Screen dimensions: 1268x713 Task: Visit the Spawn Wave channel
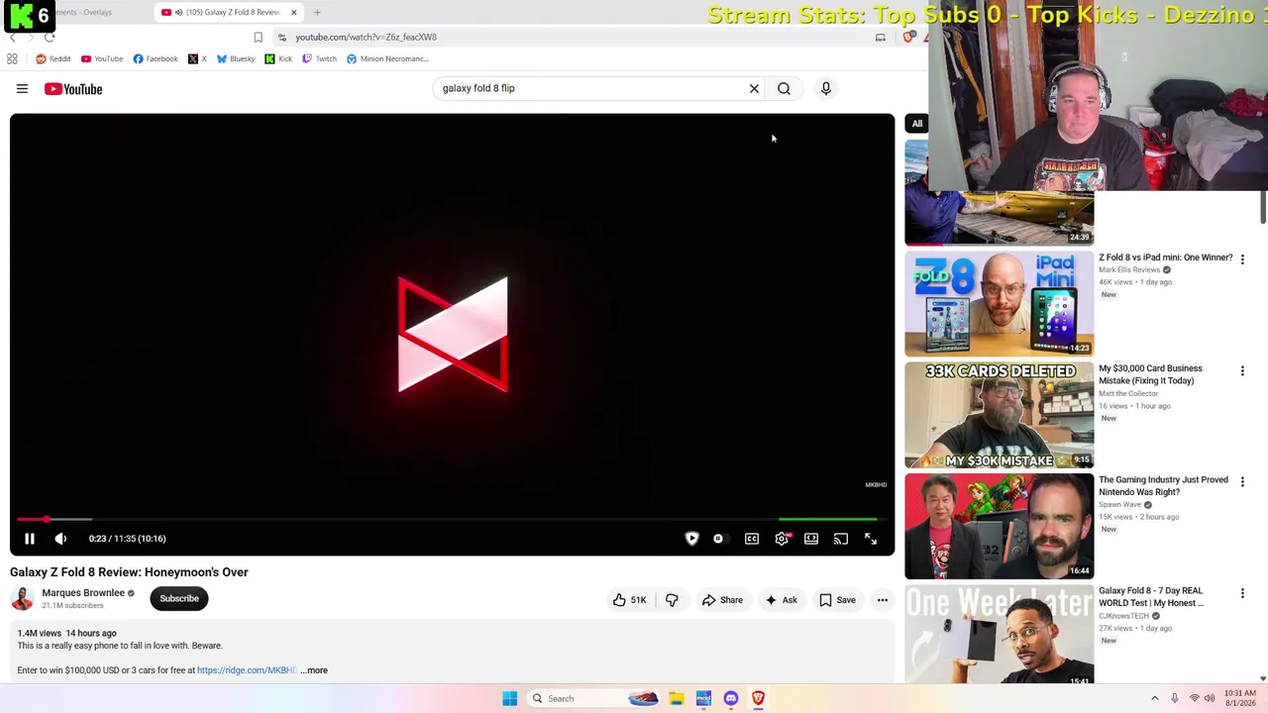[x=1120, y=505]
